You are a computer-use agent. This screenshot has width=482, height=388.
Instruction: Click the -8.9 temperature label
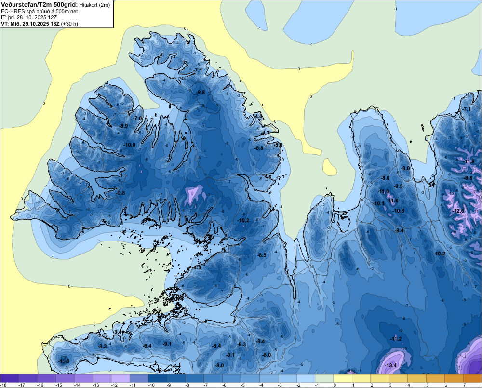[123, 126]
